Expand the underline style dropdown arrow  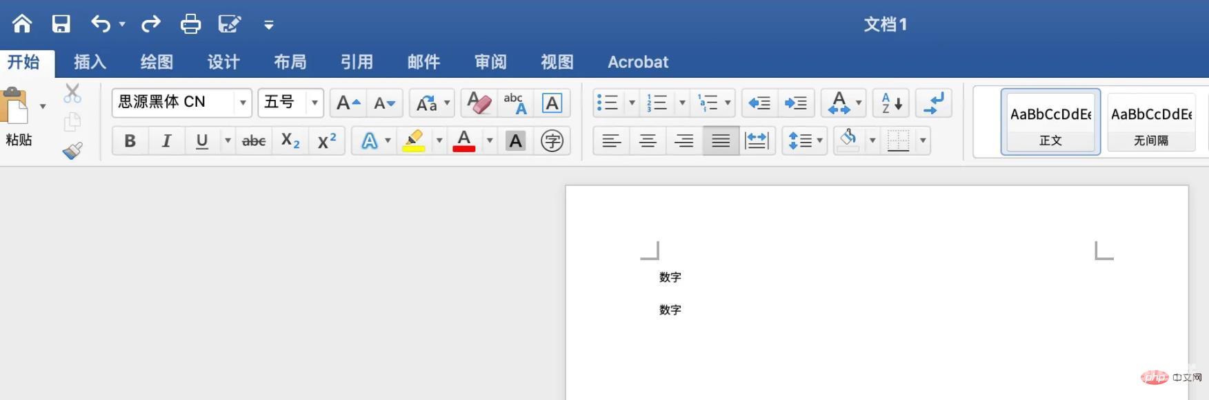pos(228,141)
